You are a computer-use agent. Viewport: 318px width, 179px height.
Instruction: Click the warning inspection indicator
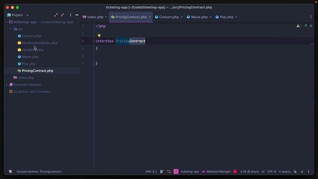tap(299, 26)
